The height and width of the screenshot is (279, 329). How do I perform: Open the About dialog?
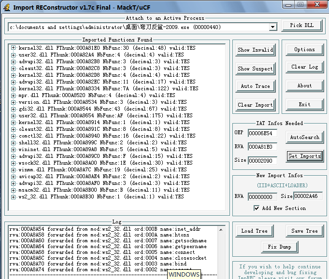pos(304,86)
